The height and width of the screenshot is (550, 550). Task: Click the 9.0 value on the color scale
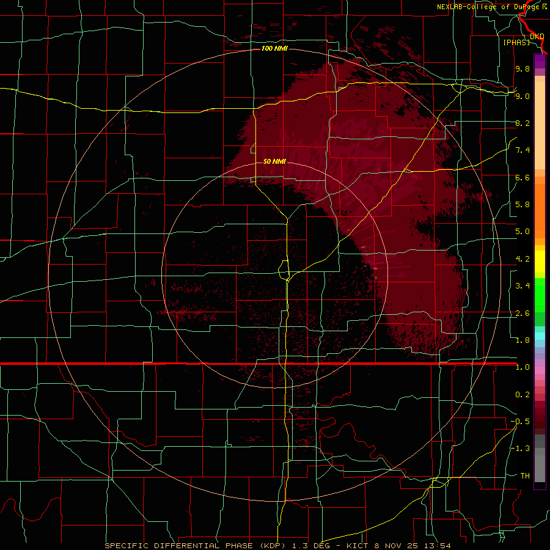point(522,96)
